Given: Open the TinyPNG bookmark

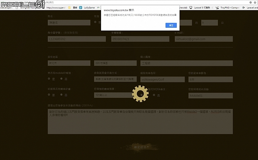Looking at the screenshot, I should [x=228, y=8].
